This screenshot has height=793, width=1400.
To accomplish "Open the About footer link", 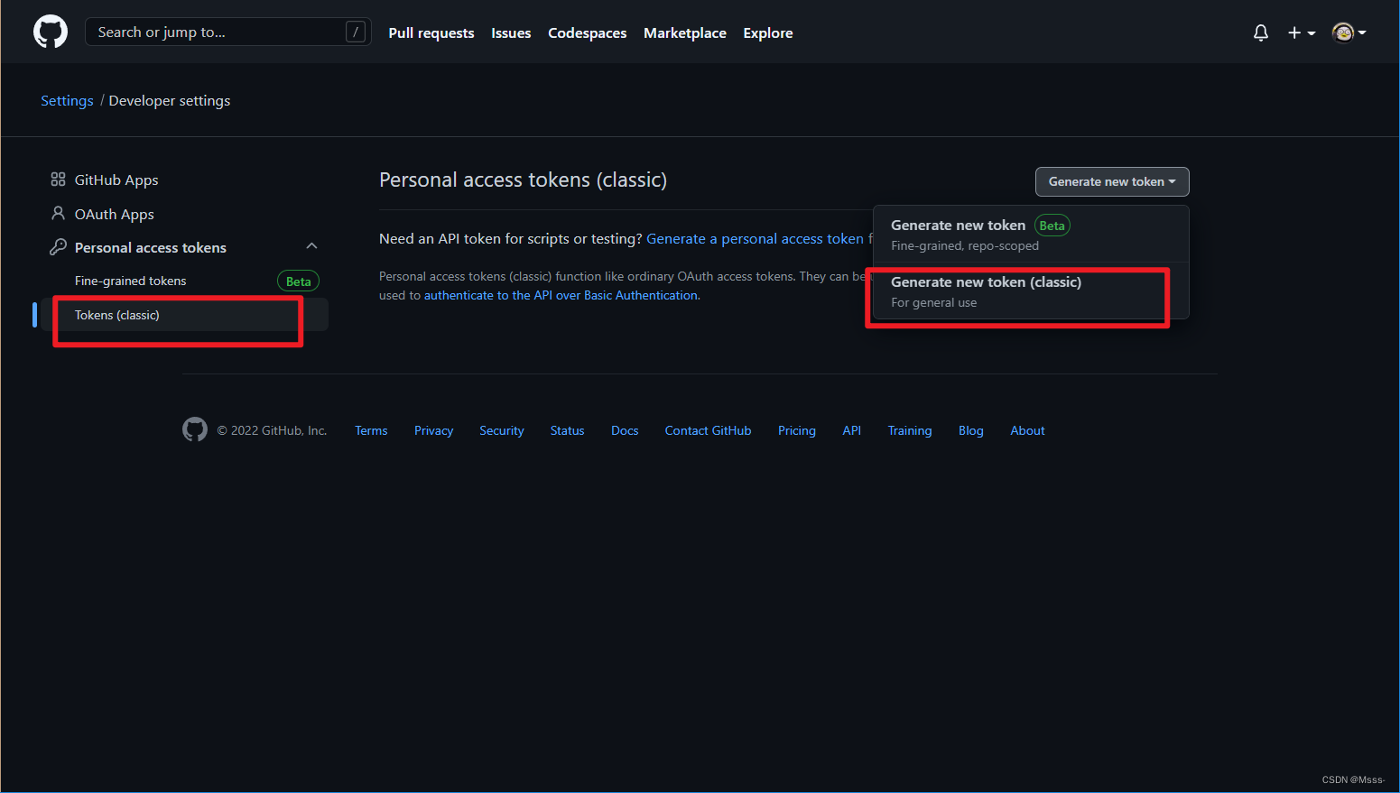I will click(x=1028, y=430).
